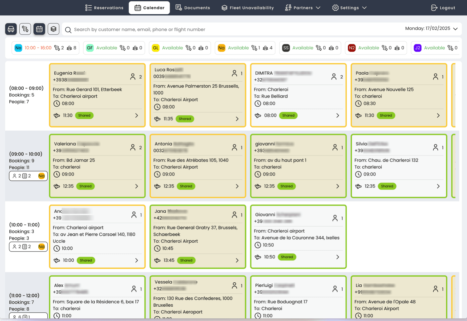This screenshot has height=321, width=467.
Task: Click Na badge in 09:00 - 10:00 slot
Action: (x=41, y=176)
